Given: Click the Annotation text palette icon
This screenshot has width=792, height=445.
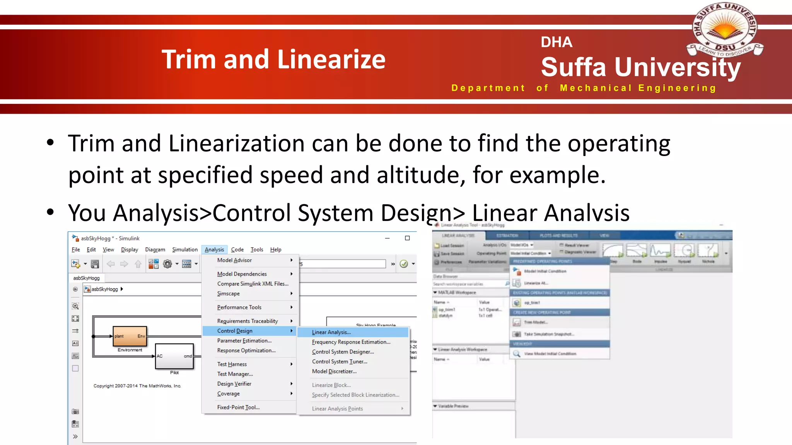Looking at the screenshot, I should [75, 343].
